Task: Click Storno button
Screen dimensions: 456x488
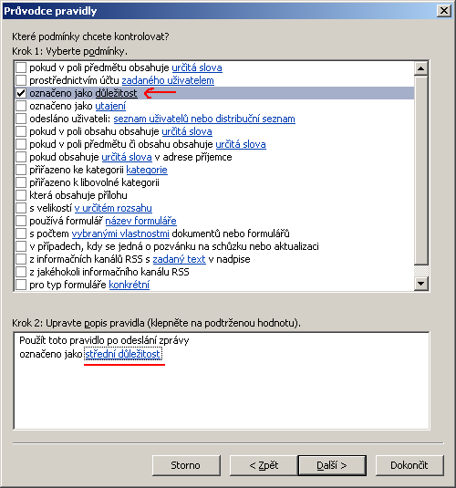Action: 186,465
